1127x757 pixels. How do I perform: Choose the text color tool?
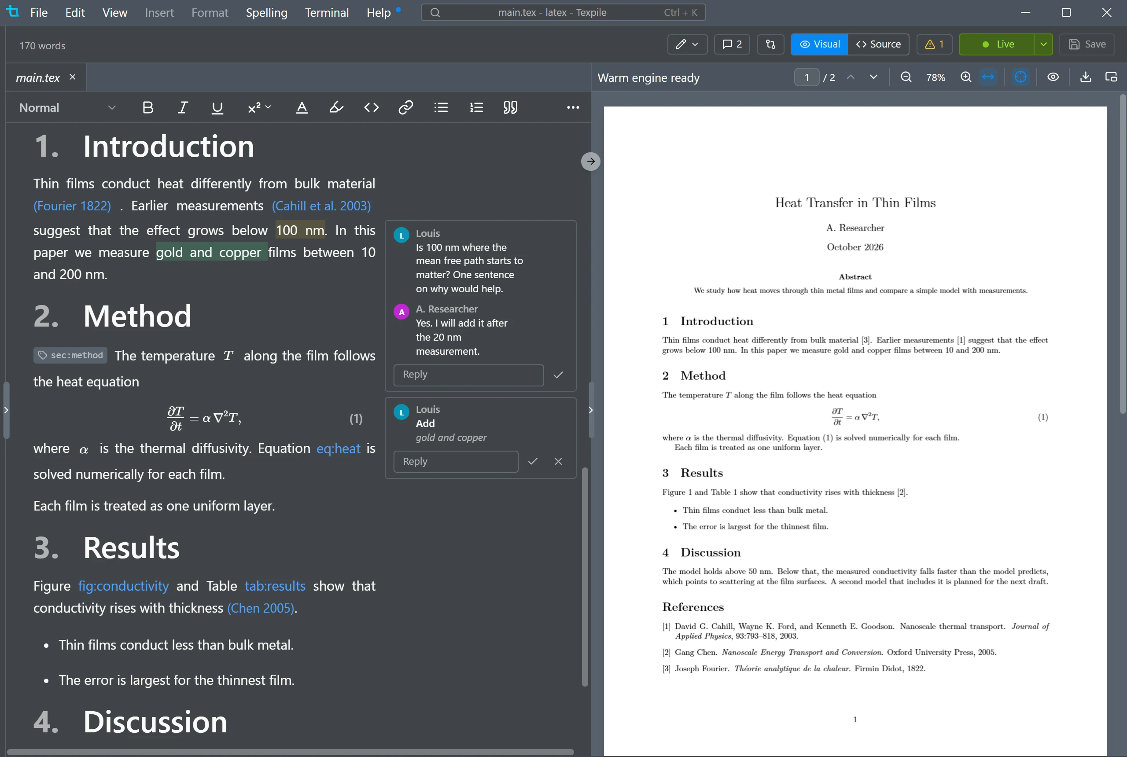coord(302,107)
